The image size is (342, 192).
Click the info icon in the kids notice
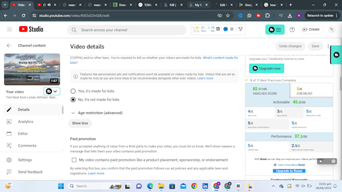pos(75,76)
